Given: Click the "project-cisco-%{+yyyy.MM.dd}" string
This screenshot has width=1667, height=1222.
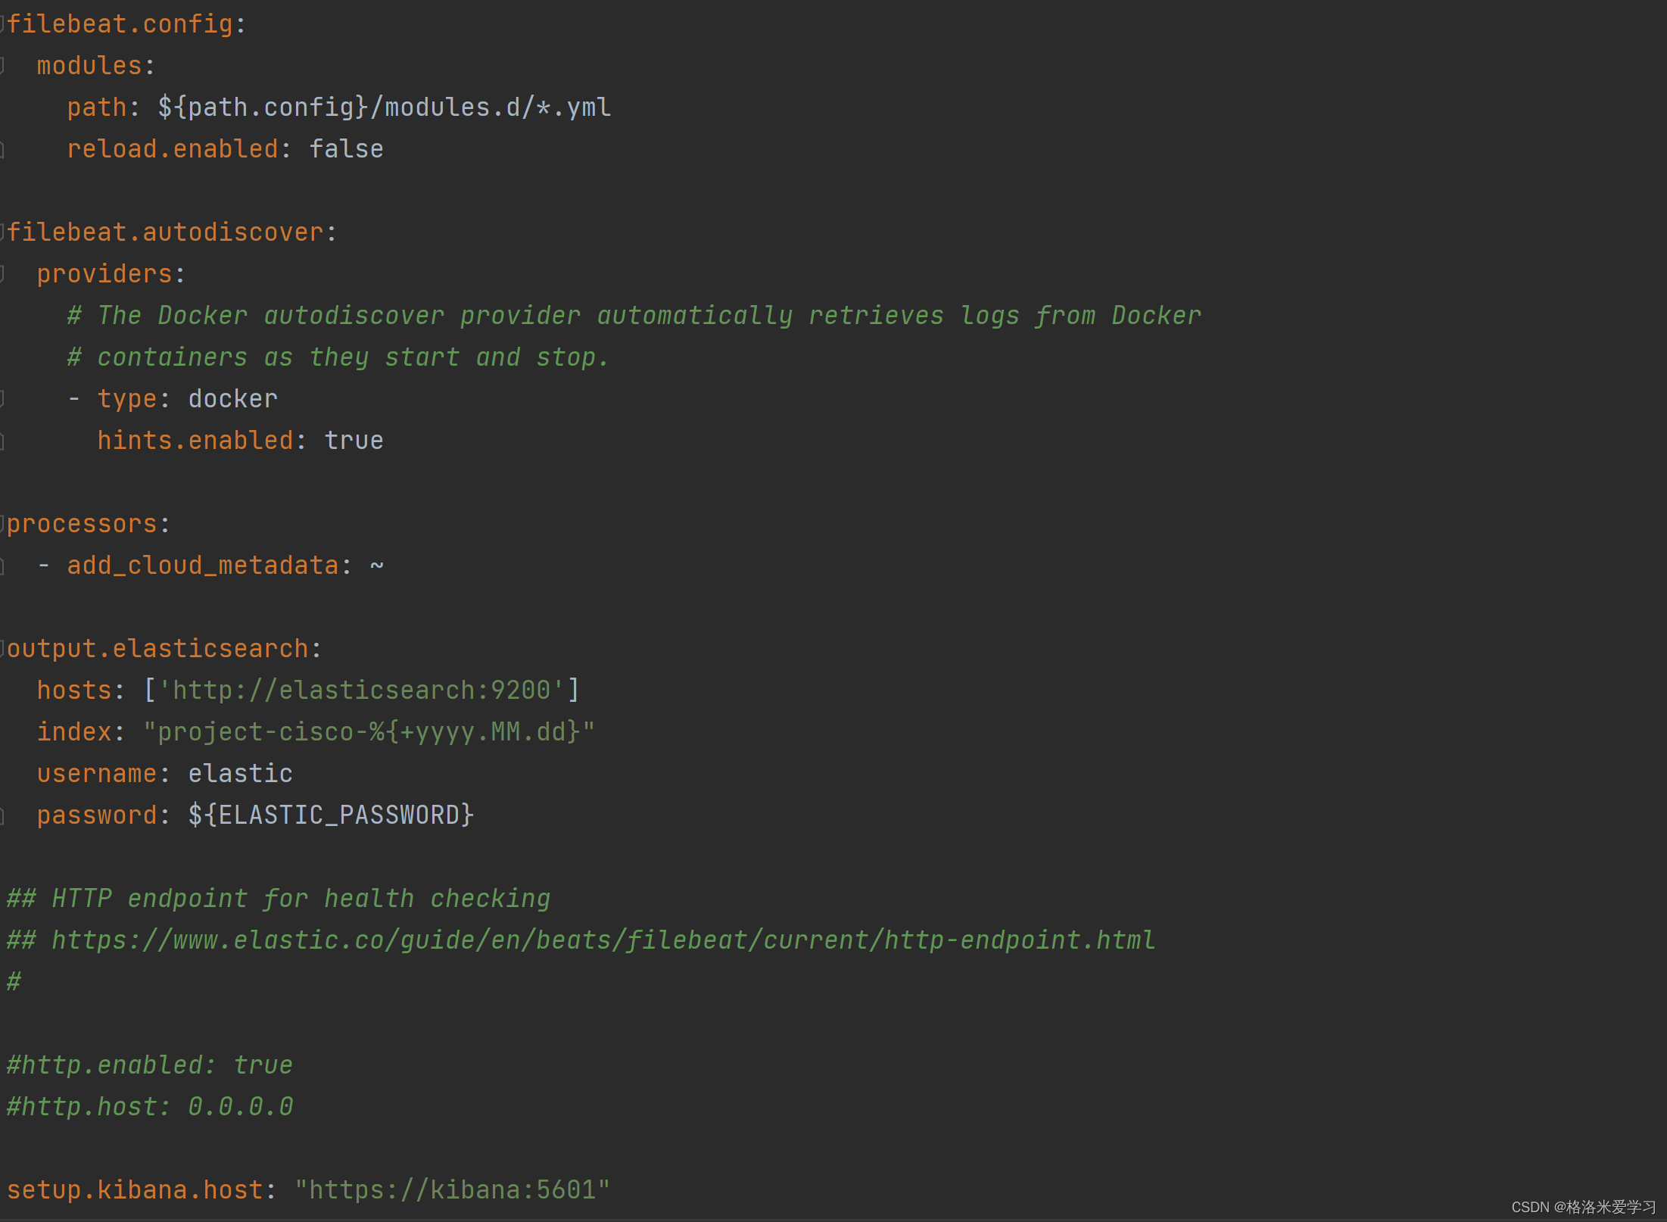Looking at the screenshot, I should tap(369, 732).
